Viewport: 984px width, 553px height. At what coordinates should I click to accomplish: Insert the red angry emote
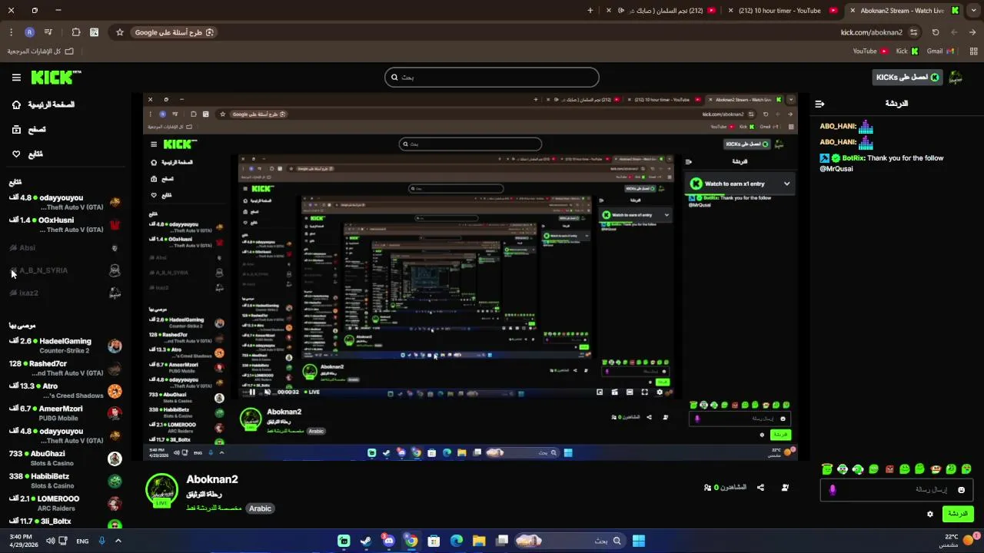[x=889, y=469]
